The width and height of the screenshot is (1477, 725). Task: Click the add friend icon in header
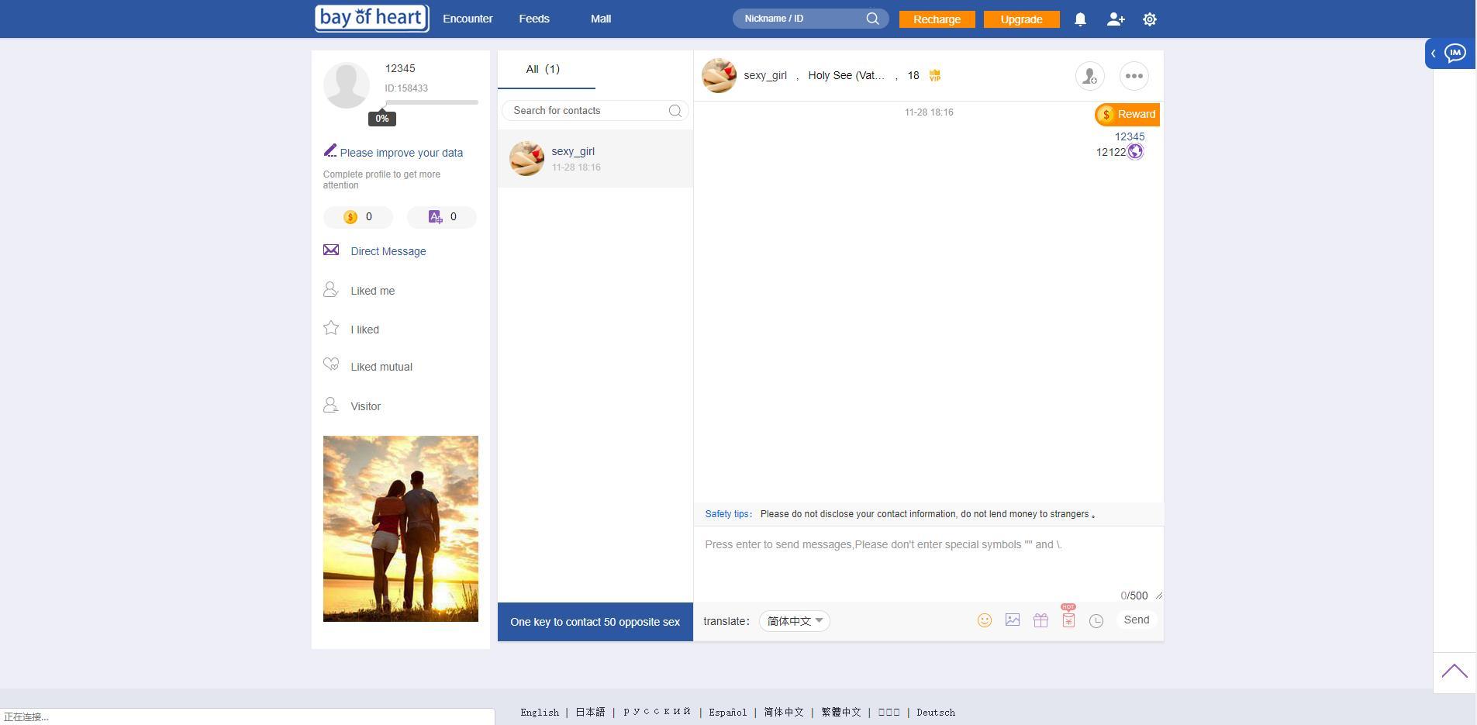pyautogui.click(x=1115, y=19)
